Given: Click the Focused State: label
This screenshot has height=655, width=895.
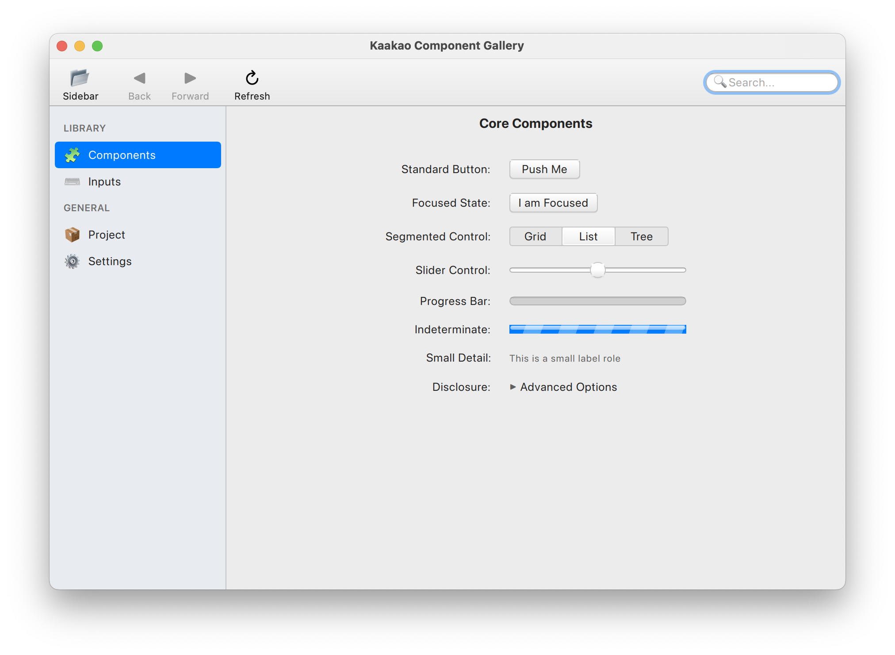Looking at the screenshot, I should click(451, 203).
